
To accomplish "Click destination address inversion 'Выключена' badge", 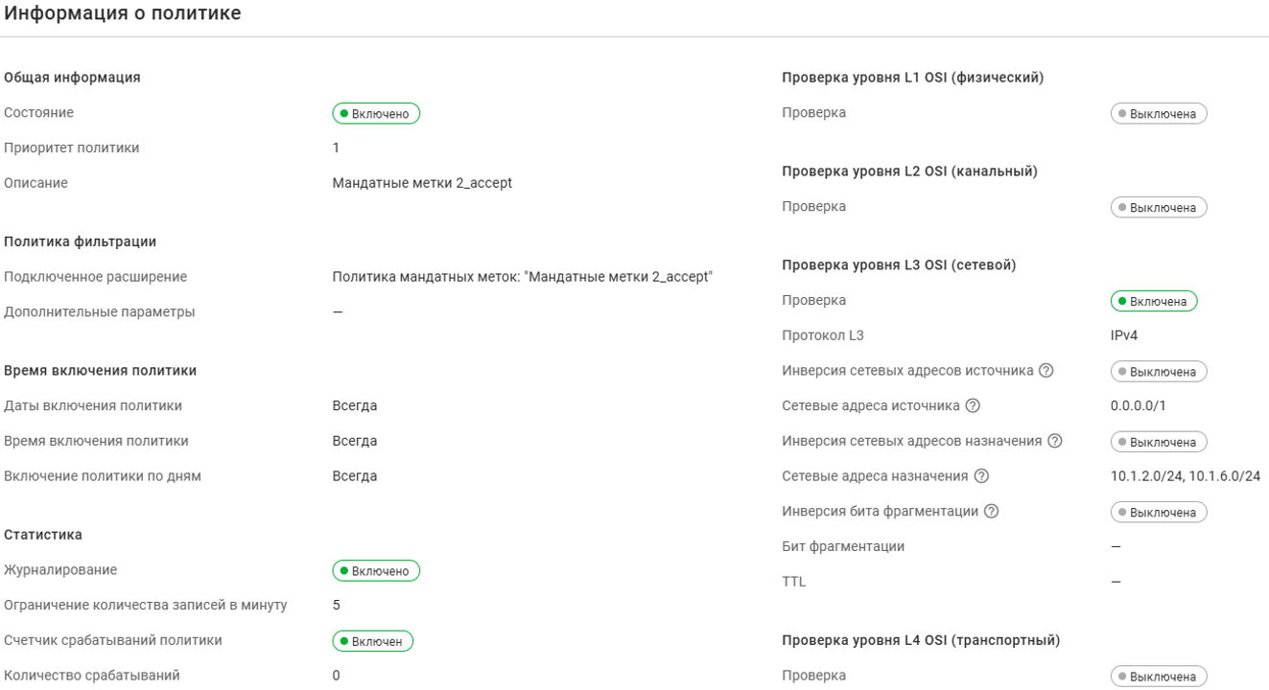I will (1158, 442).
